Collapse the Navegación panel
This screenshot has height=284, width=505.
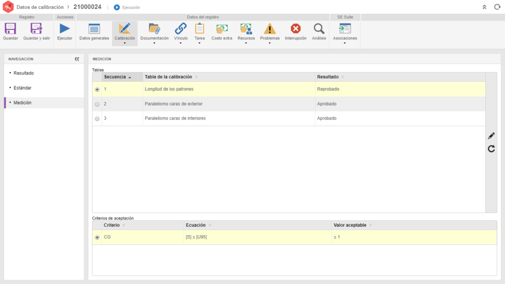(x=77, y=59)
